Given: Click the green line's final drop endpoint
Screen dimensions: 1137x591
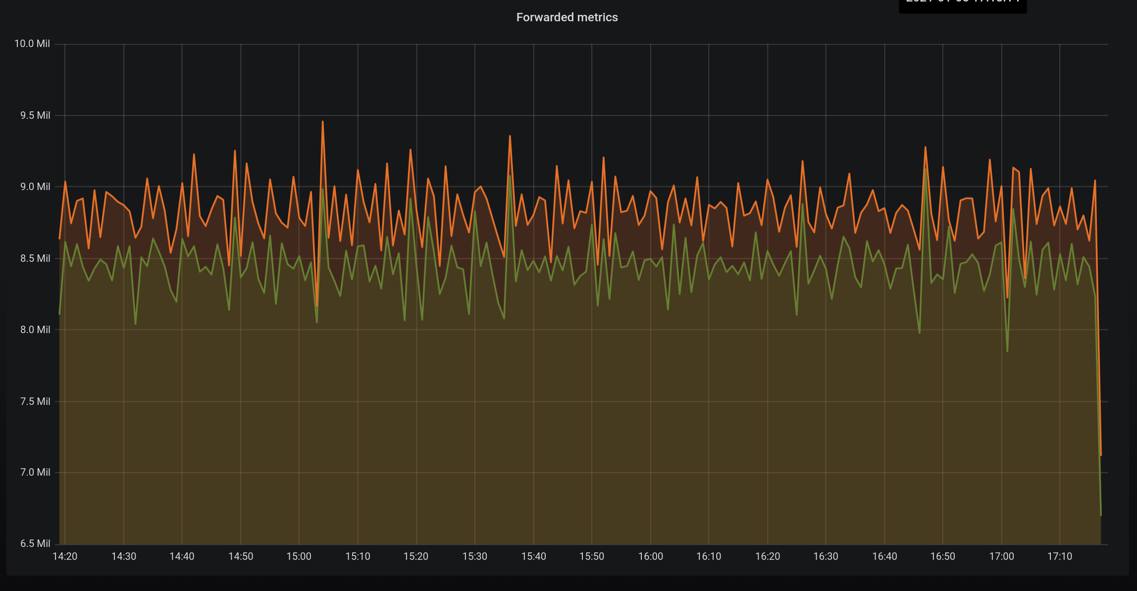Looking at the screenshot, I should [1100, 515].
